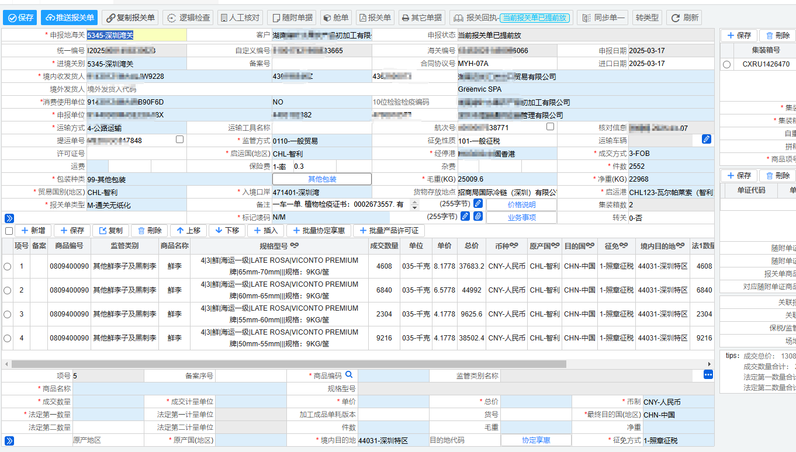Click 删除 in the container panel
This screenshot has height=452, width=796.
[777, 36]
